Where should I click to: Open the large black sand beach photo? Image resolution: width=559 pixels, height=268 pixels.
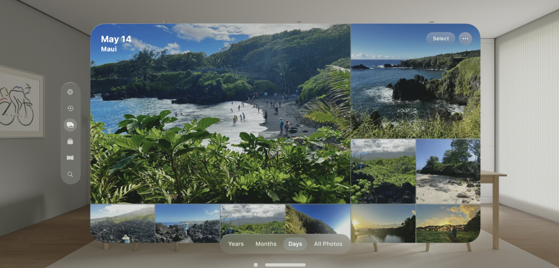(x=220, y=113)
